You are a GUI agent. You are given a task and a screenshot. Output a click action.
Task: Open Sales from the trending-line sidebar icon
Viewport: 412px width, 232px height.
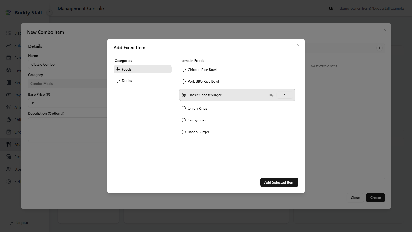9,45
